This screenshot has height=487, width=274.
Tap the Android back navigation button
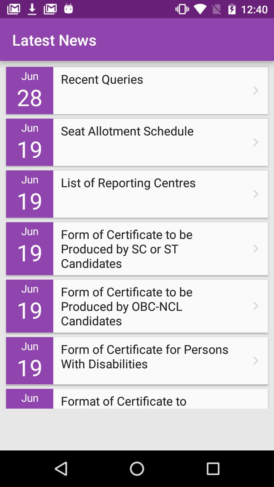(x=61, y=469)
